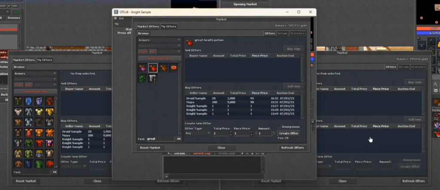Viewport: 440px width, 190px height.
Task: Open the Any dropdown in left Market window
Action: 45,85
